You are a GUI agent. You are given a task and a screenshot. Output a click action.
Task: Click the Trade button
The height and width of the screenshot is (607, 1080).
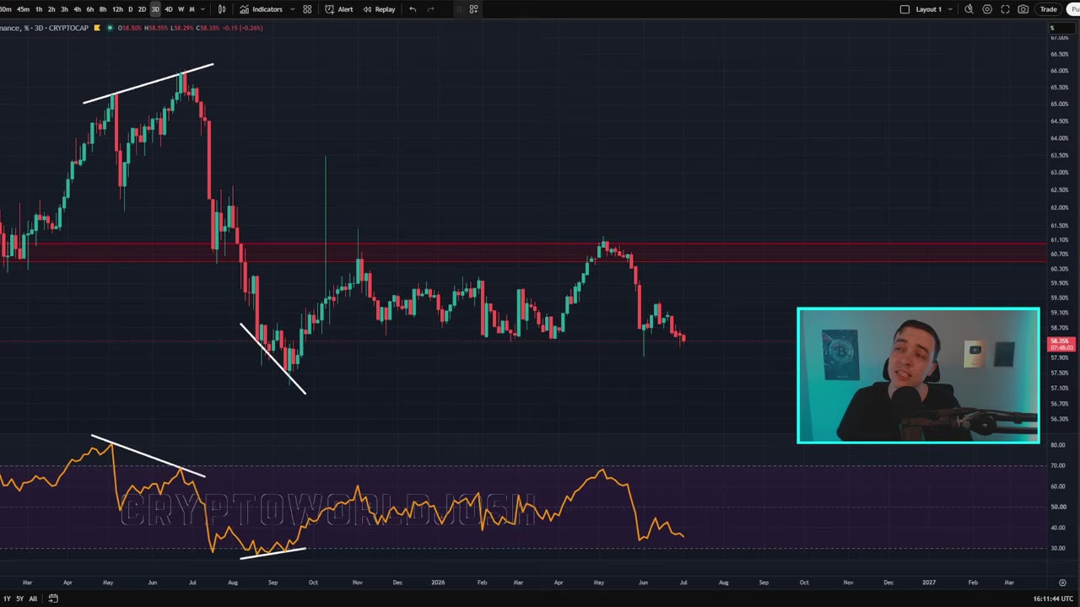click(1048, 9)
